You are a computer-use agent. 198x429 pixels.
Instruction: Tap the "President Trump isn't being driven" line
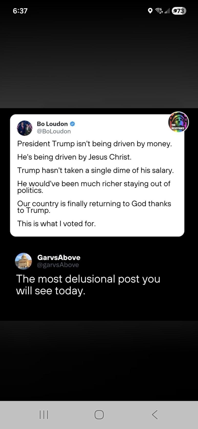pos(94,144)
